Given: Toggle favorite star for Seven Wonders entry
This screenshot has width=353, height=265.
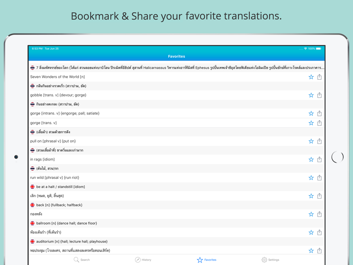Looking at the screenshot, I should coord(311,77).
